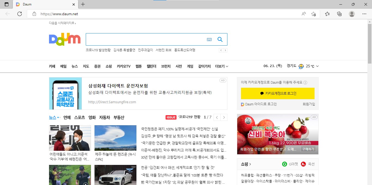Switch to the 자동차 news tab

tap(105, 117)
